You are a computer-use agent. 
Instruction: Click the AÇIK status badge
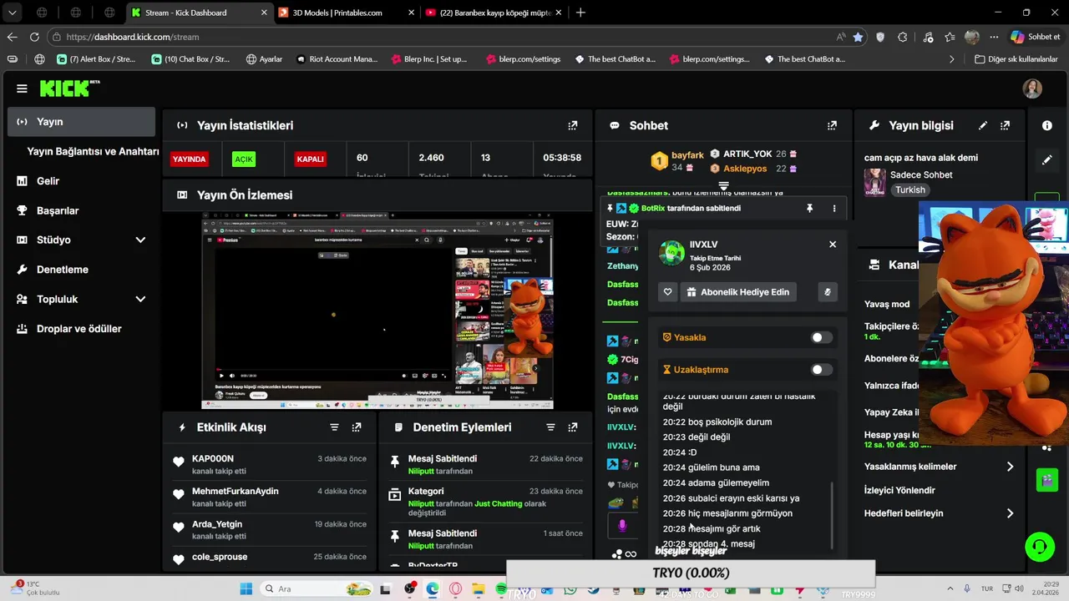(x=244, y=159)
